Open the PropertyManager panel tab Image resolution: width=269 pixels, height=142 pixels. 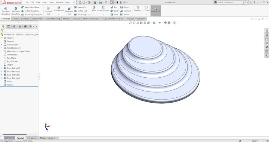(x=9, y=26)
